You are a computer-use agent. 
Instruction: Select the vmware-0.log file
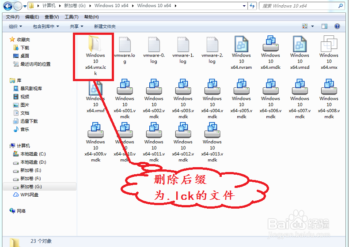(x=154, y=50)
